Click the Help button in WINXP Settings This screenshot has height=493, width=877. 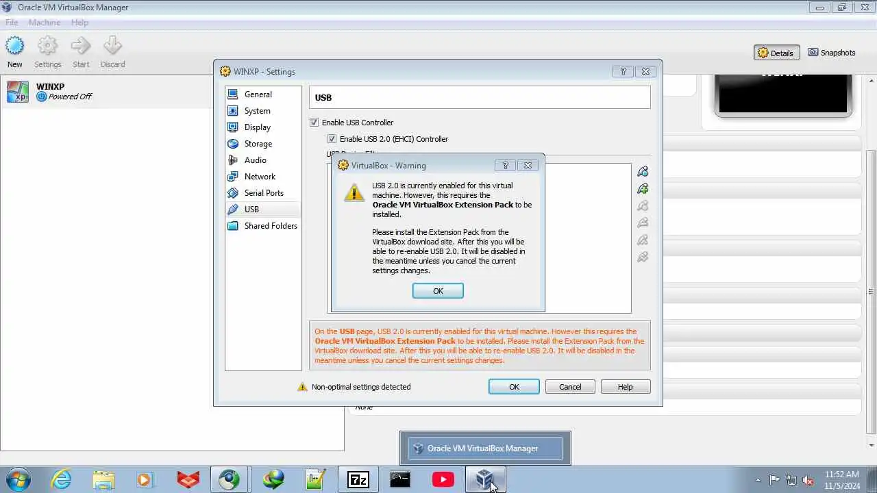click(626, 387)
